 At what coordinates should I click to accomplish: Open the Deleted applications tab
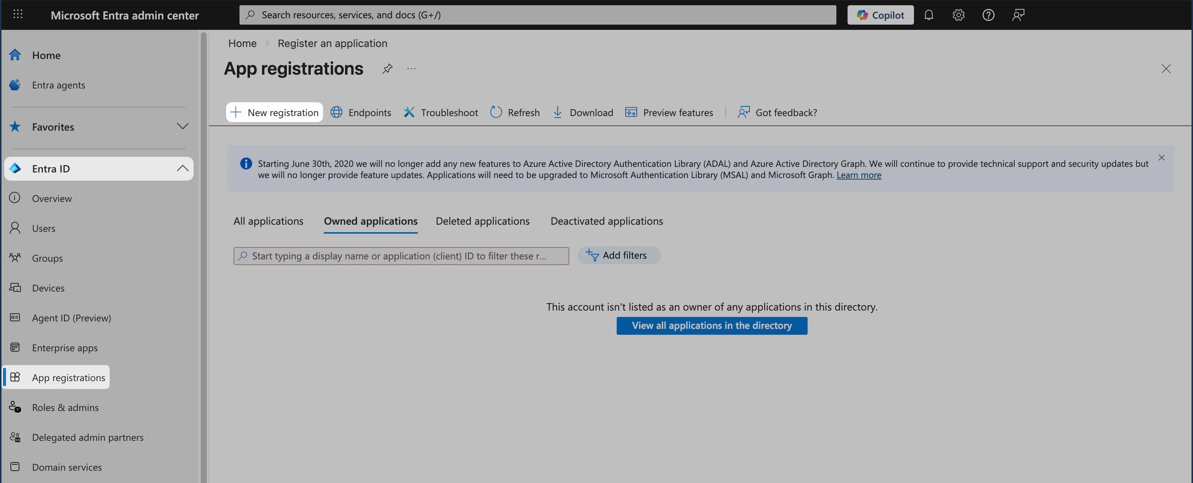(483, 221)
